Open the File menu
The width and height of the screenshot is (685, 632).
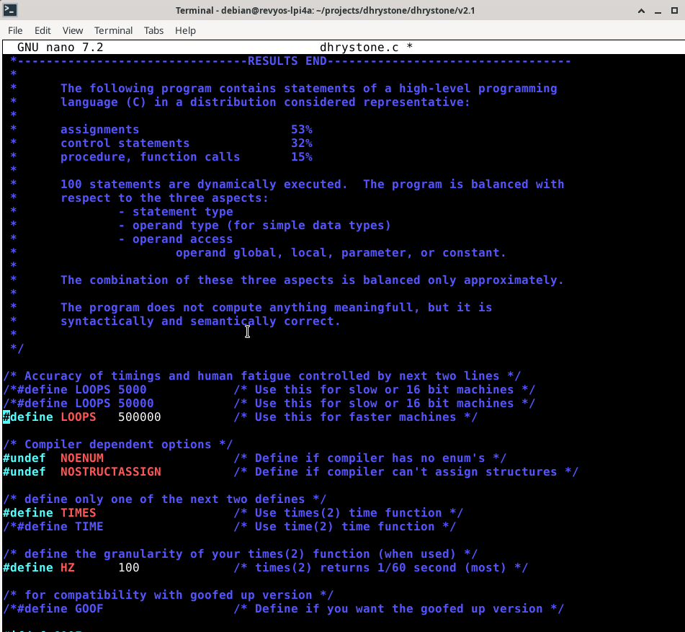point(15,30)
